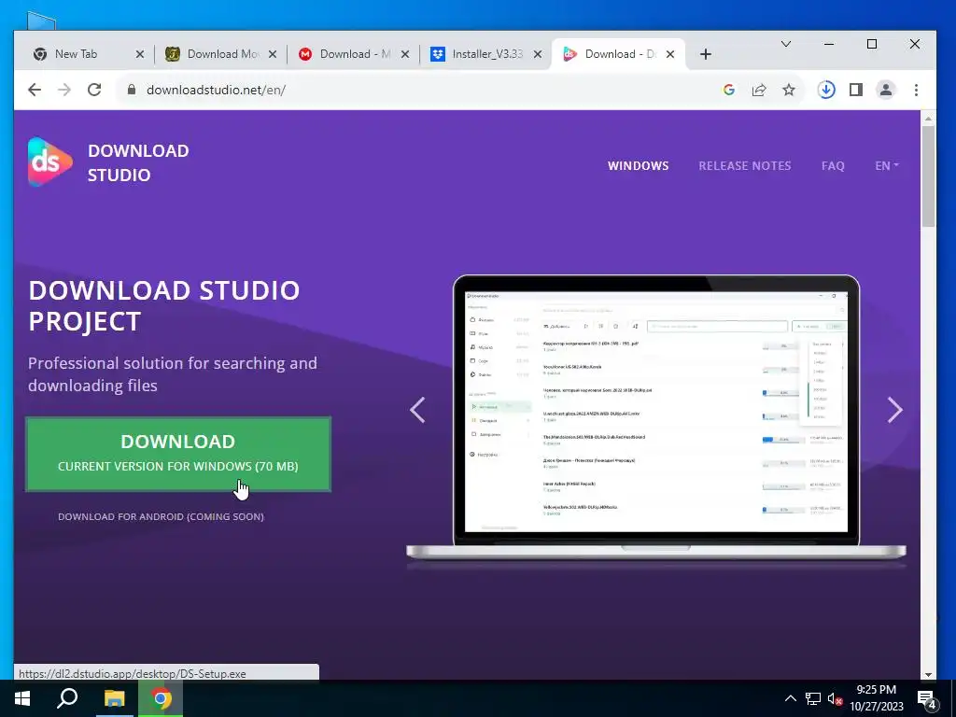Reload the current page
Image resolution: width=956 pixels, height=717 pixels.
pyautogui.click(x=94, y=90)
